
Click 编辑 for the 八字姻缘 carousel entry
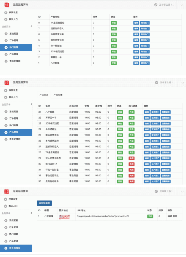(x=170, y=216)
